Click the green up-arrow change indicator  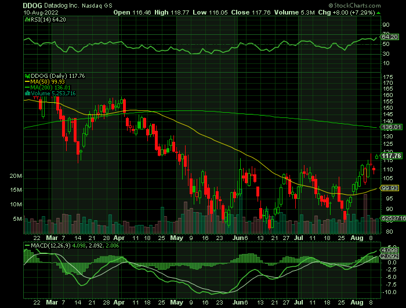(378, 13)
